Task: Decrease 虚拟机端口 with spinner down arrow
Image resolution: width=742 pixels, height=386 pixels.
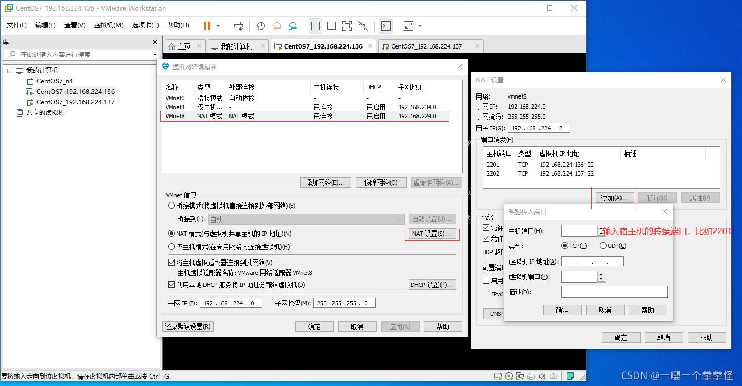Action: pos(601,279)
